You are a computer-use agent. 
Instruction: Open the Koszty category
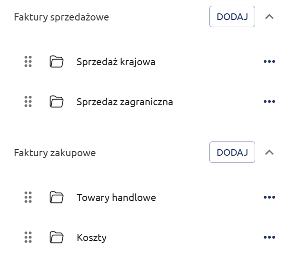click(x=91, y=238)
